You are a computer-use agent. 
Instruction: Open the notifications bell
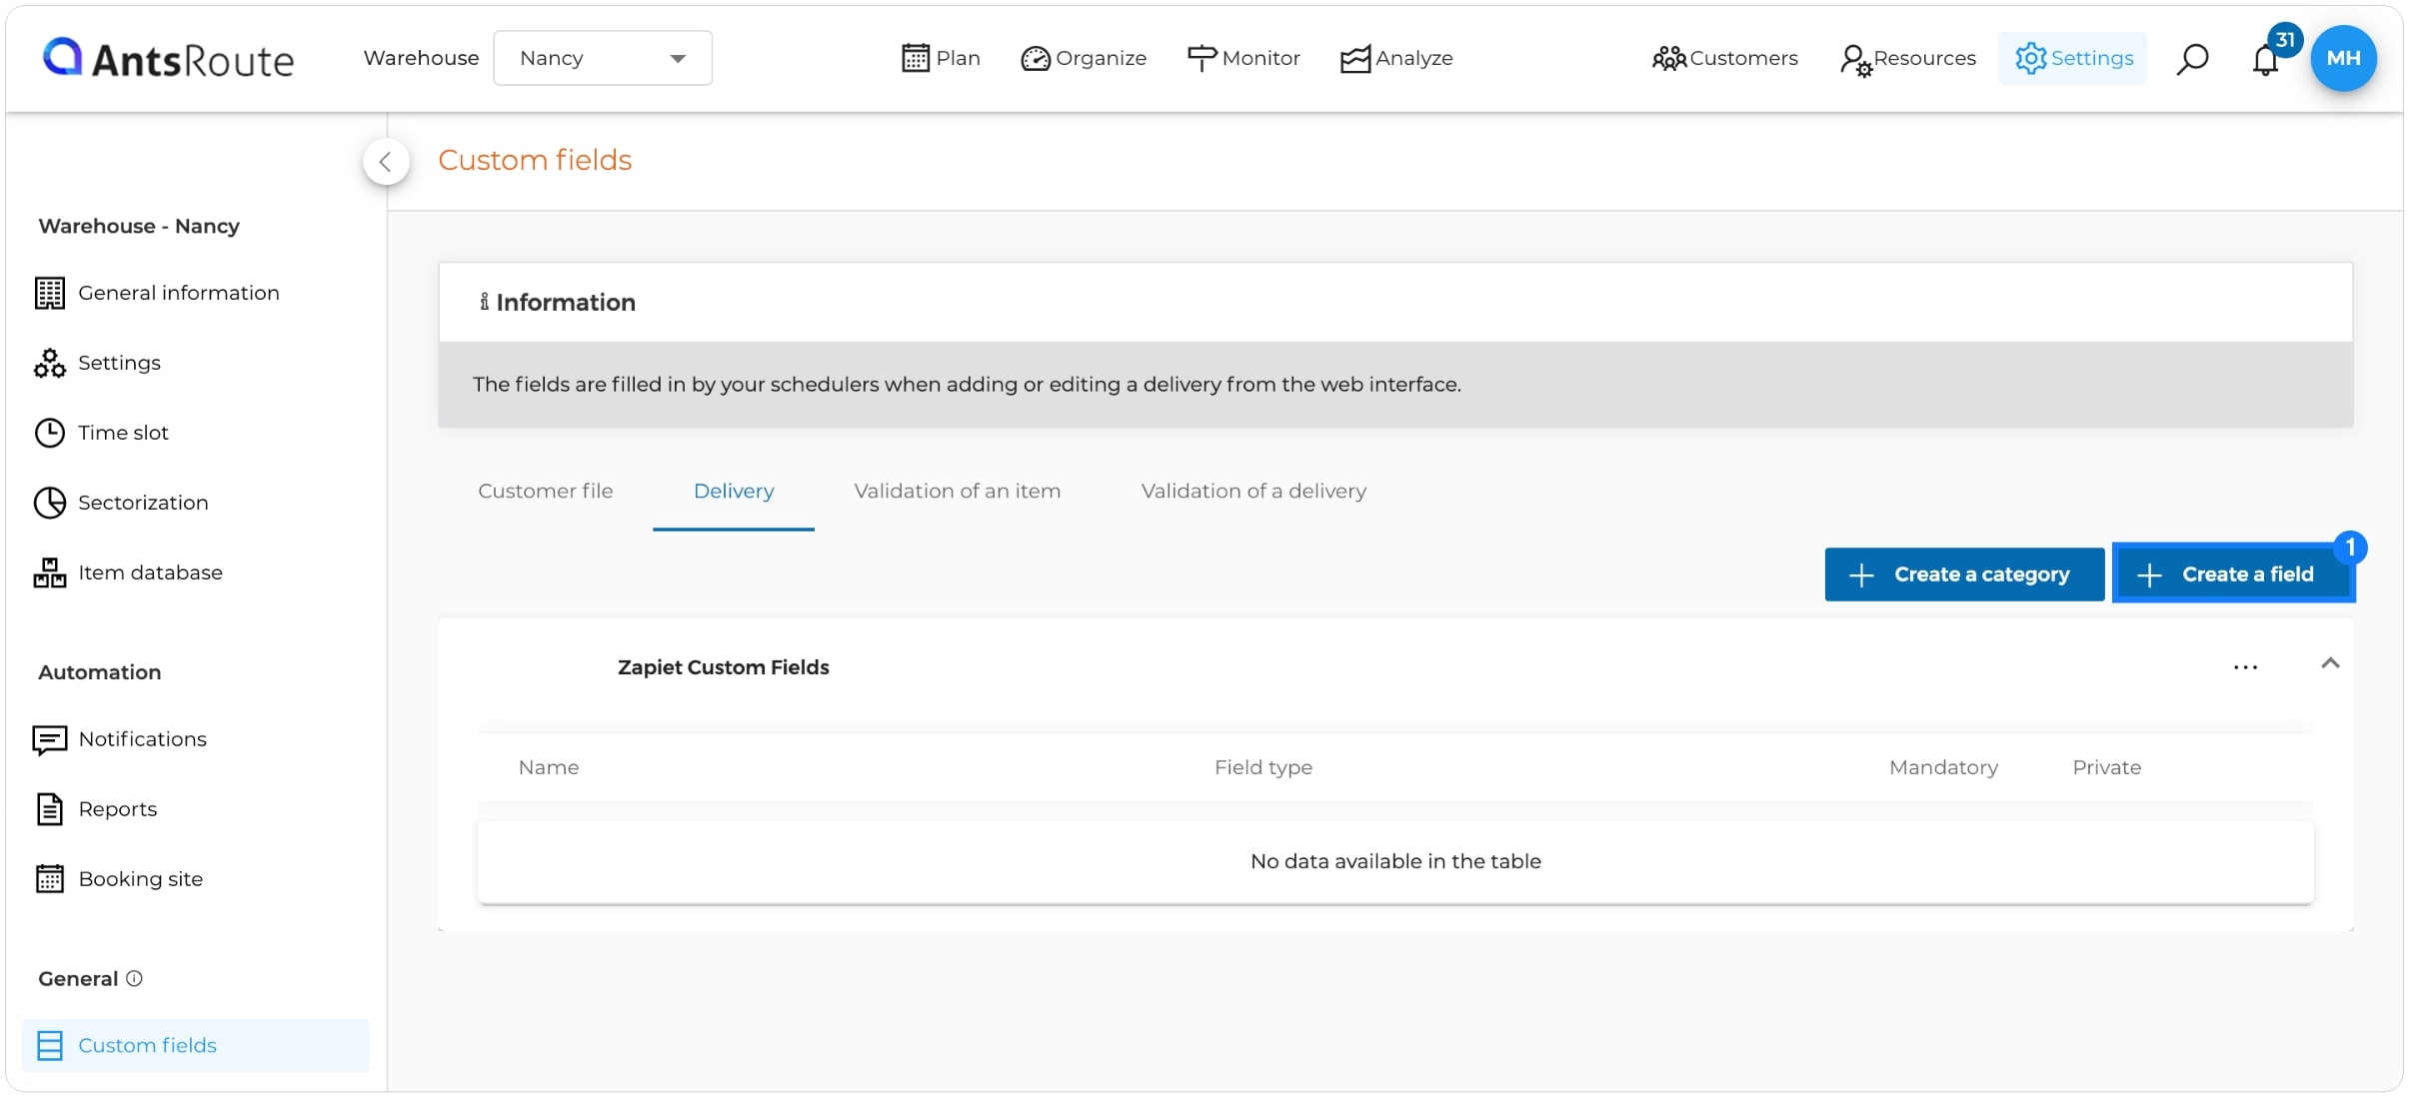click(x=2265, y=60)
